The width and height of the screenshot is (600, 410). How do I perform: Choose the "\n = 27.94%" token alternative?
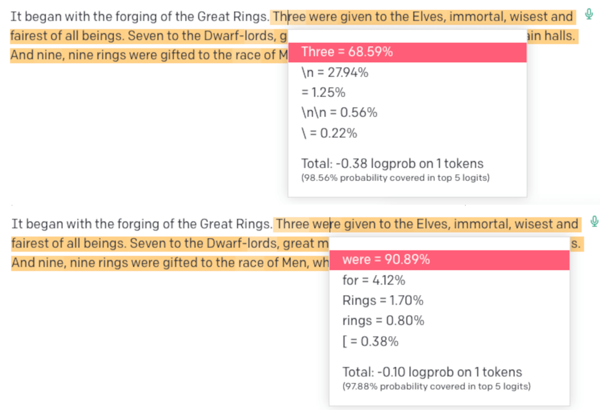coord(335,73)
